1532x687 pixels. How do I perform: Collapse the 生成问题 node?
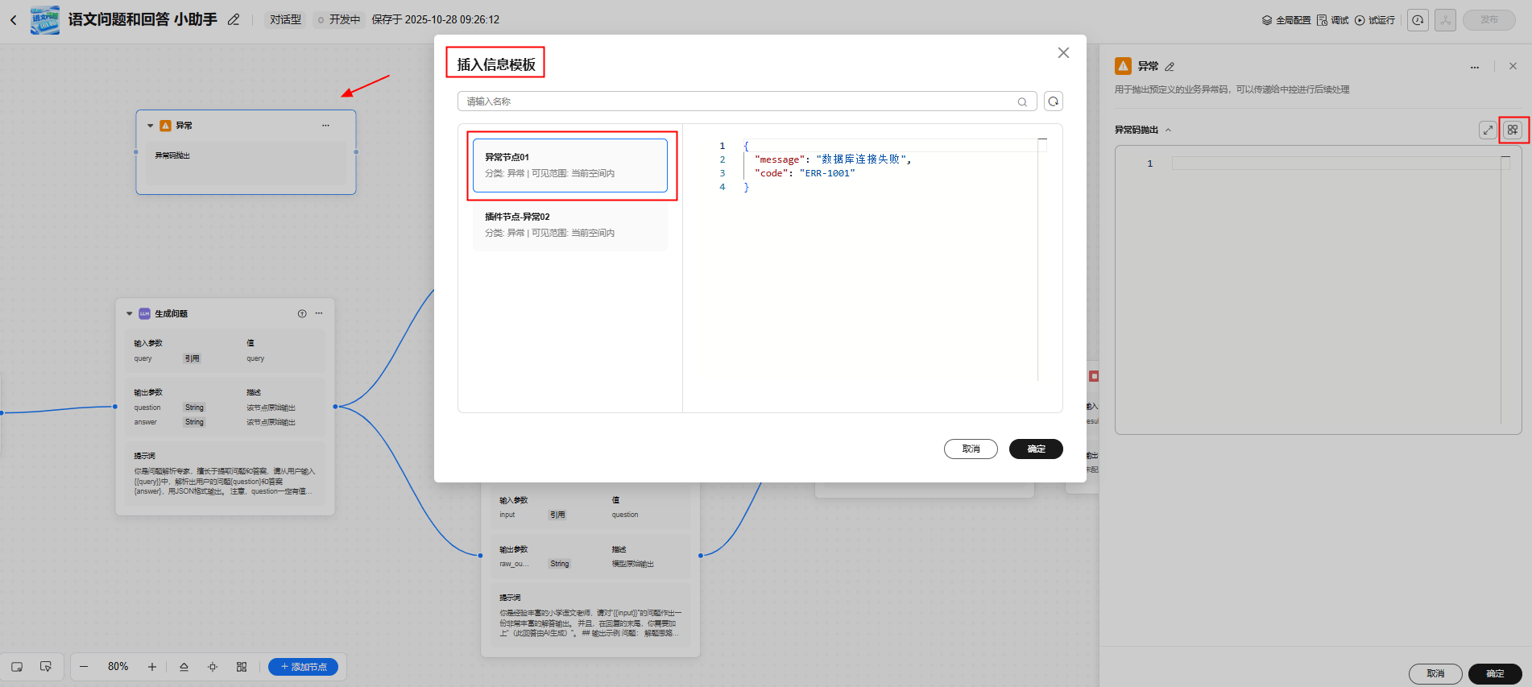tap(130, 314)
